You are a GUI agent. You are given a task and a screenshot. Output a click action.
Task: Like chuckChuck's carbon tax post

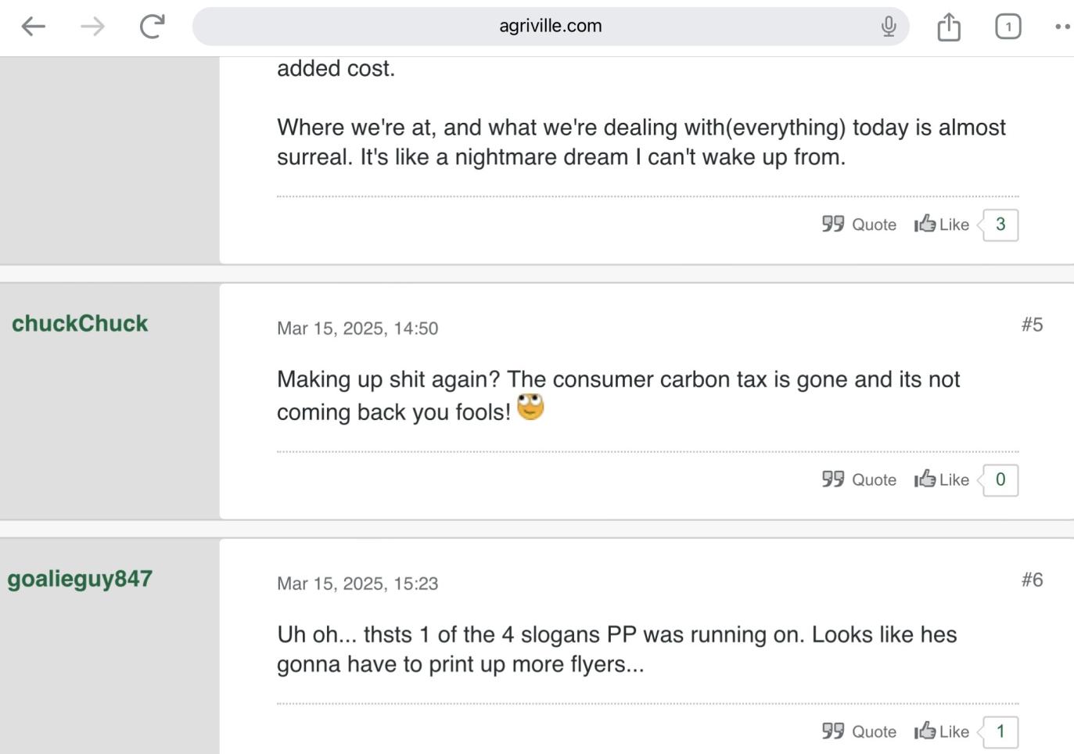tap(942, 479)
